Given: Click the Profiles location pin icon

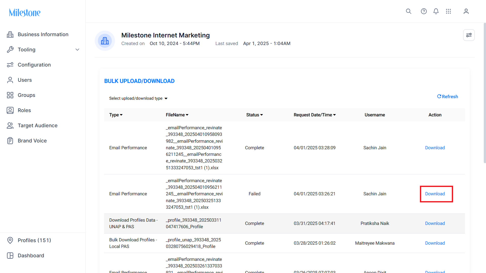Looking at the screenshot, I should (x=10, y=240).
